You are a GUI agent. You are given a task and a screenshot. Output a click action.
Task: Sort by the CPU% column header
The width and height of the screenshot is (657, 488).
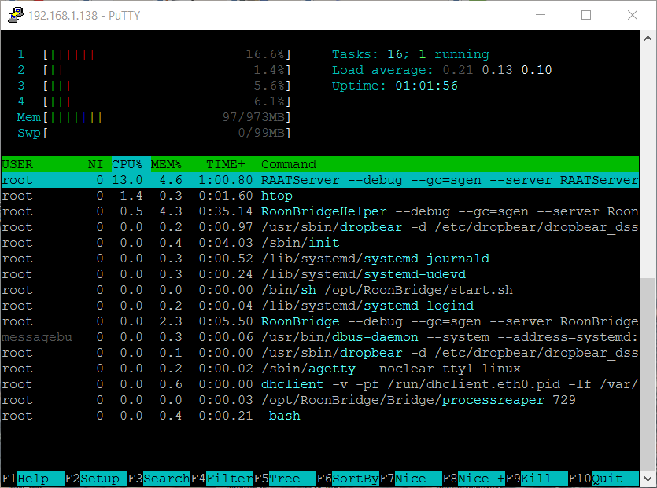pyautogui.click(x=127, y=164)
